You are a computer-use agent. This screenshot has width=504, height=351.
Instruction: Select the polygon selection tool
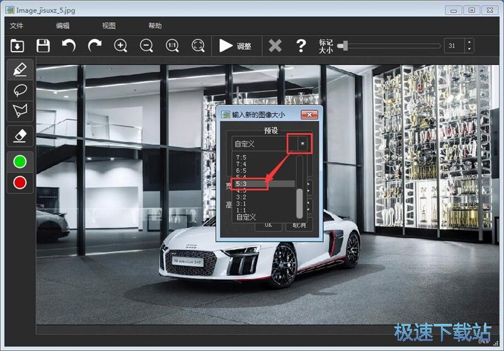[20, 111]
